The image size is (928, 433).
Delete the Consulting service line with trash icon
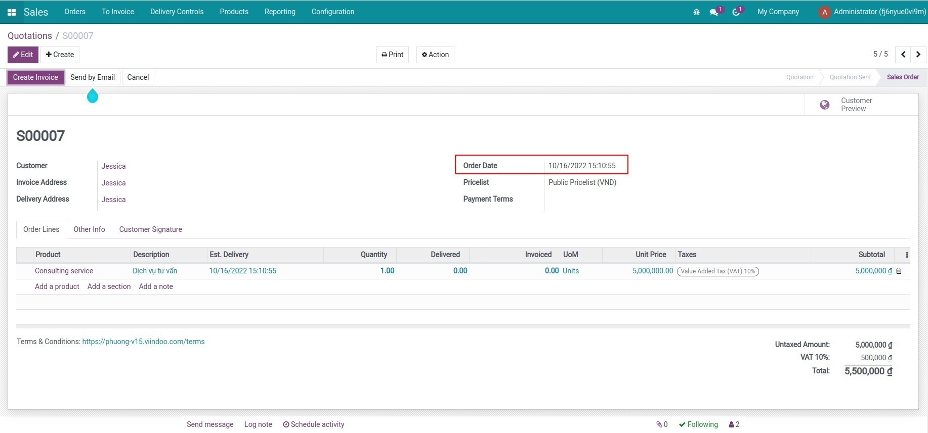[x=899, y=271]
